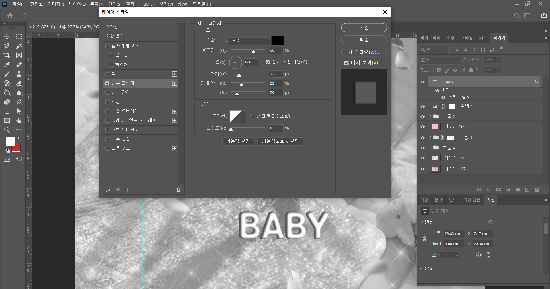Viewport: 550px width, 289px height.
Task: Enable the 드롭 섀도 checkbox
Action: pyautogui.click(x=107, y=149)
